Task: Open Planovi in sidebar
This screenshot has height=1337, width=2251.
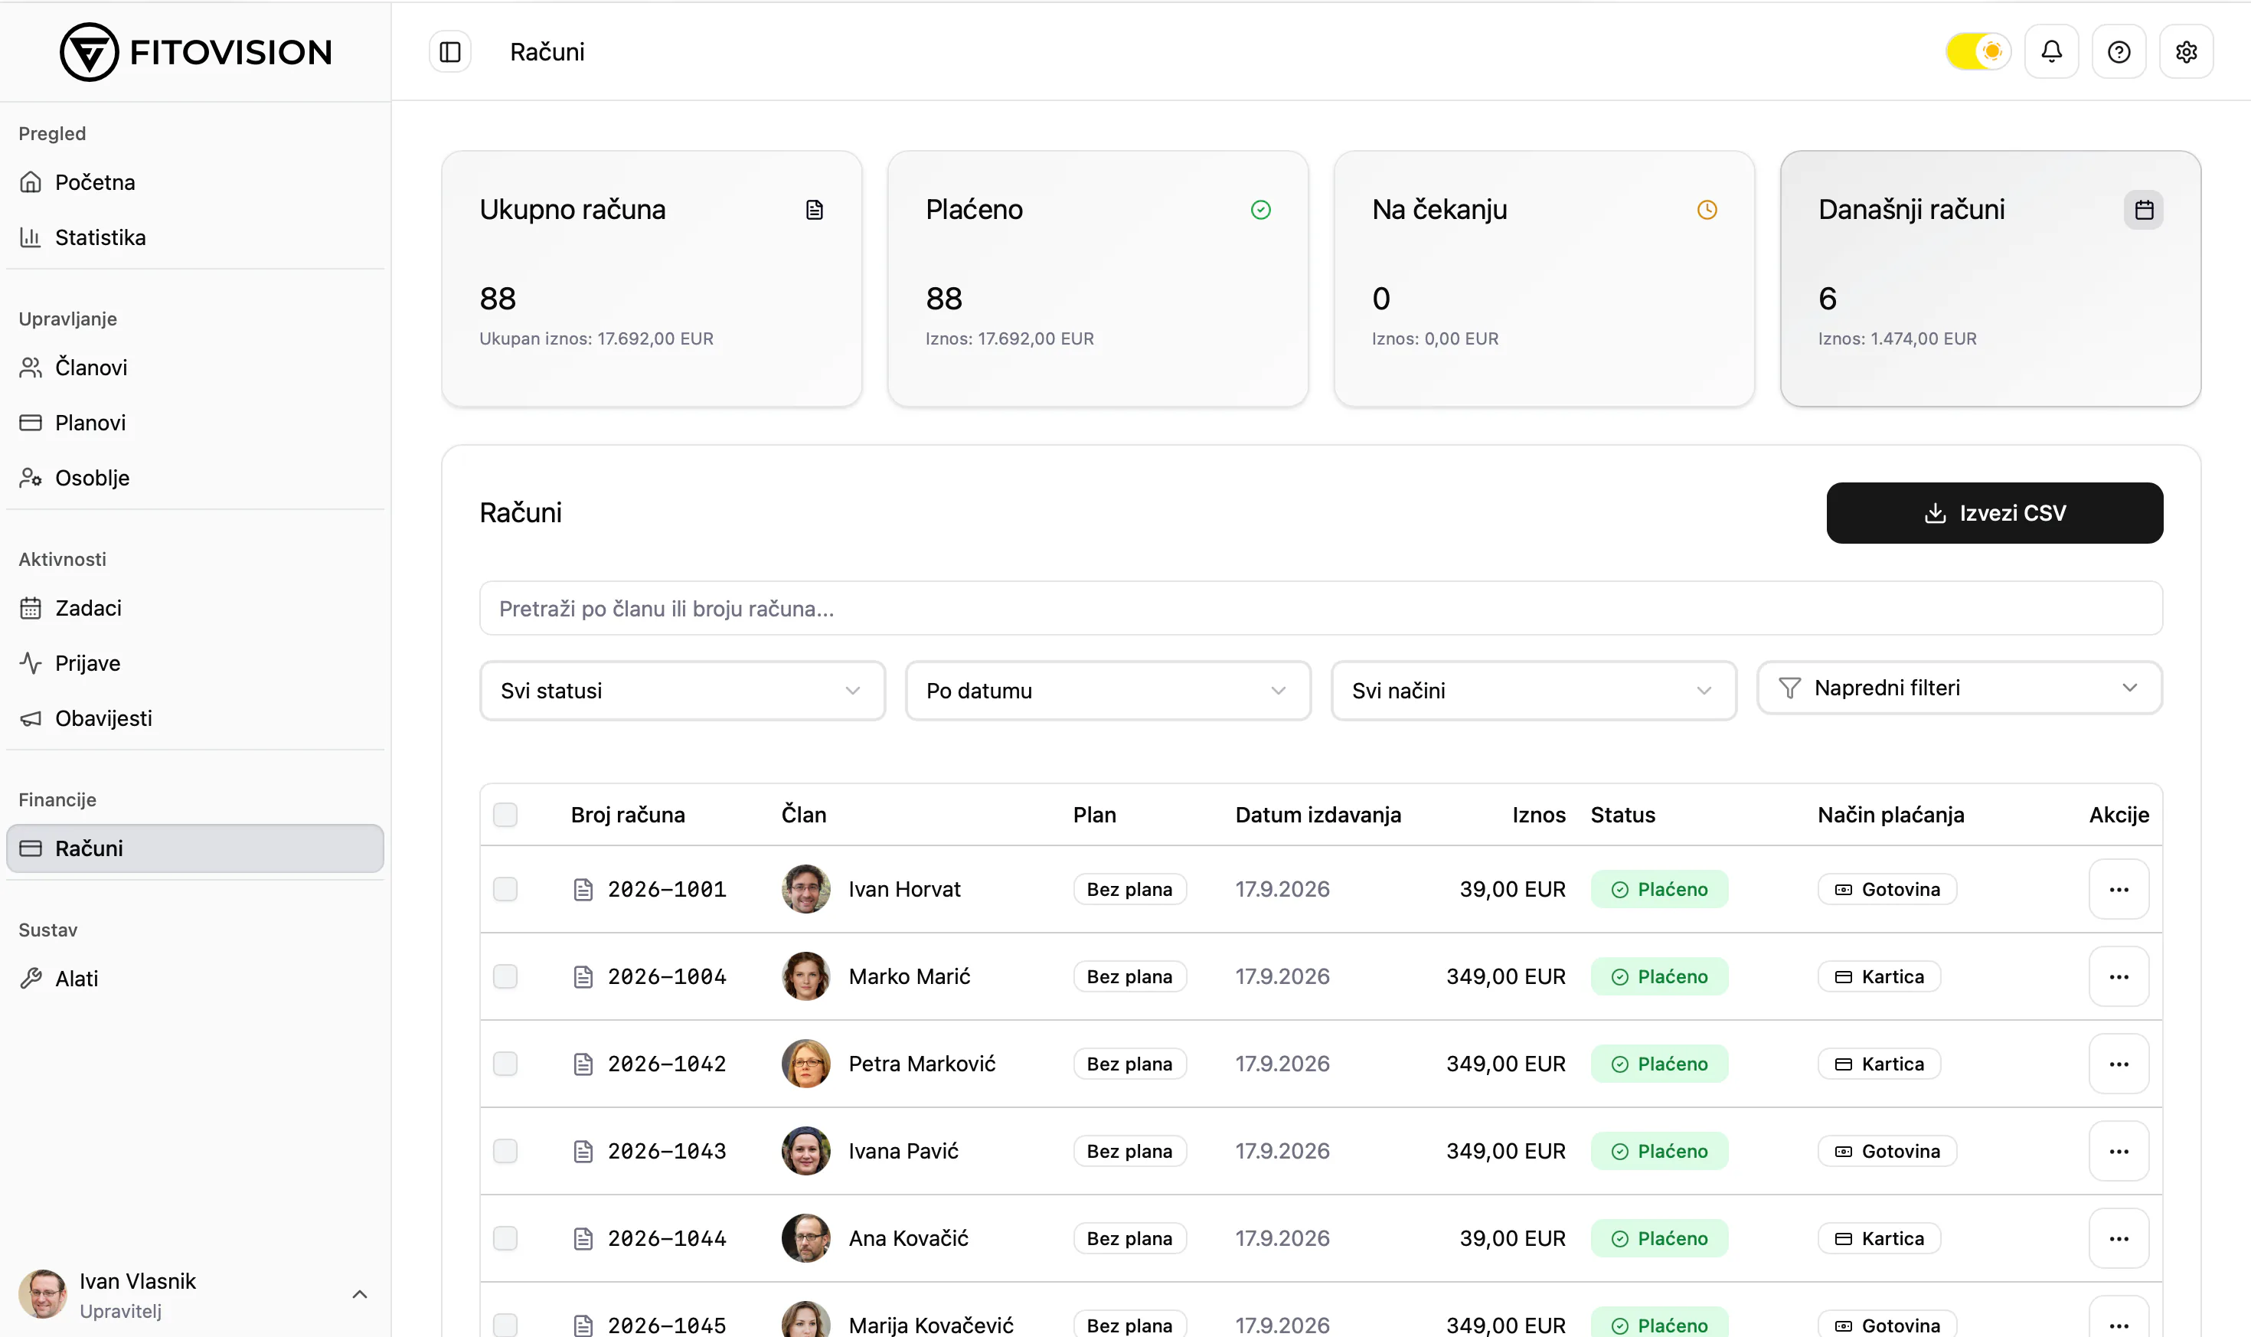Action: 194,423
